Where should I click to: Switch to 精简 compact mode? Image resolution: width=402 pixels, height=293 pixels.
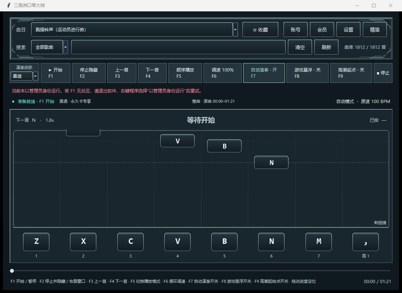374,30
